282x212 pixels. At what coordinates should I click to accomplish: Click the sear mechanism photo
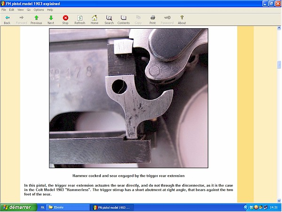point(129,98)
